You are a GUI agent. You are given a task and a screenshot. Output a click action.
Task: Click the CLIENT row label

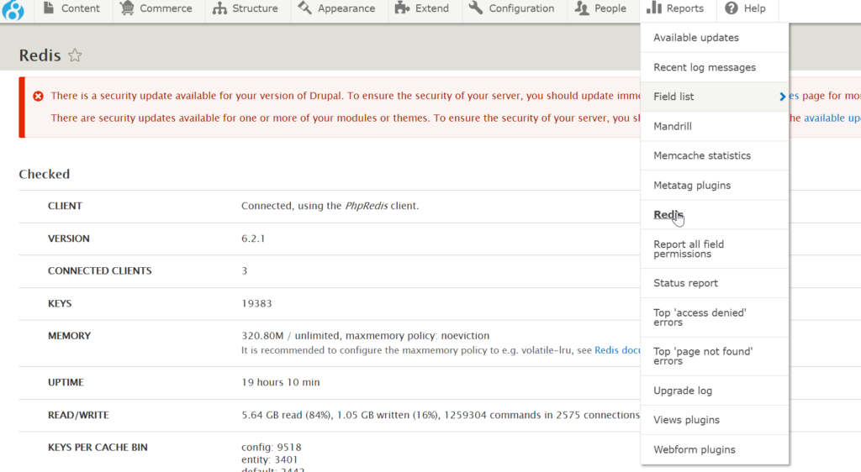click(65, 206)
